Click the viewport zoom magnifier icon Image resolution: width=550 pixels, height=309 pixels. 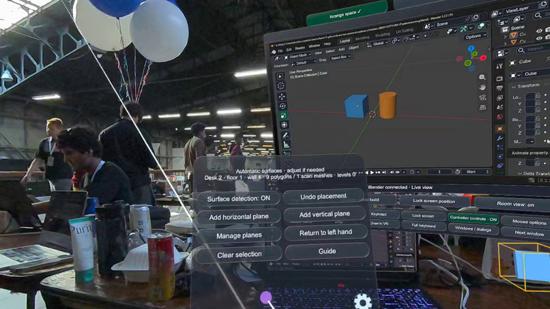482,77
